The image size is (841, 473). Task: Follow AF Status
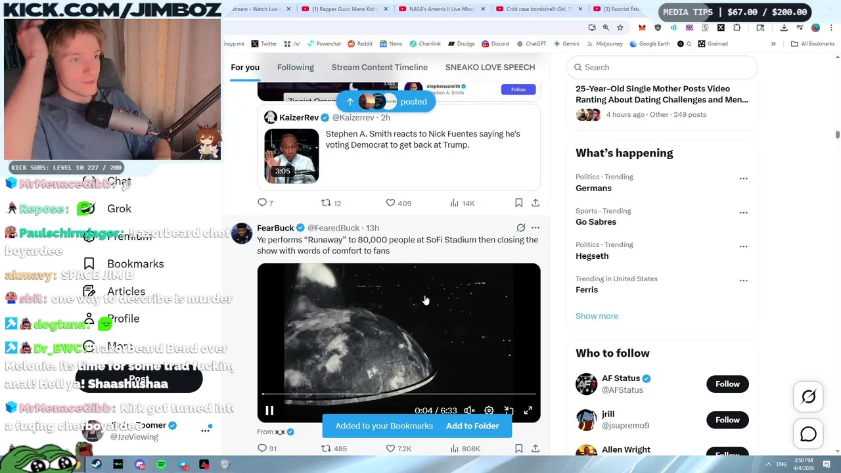click(x=727, y=384)
